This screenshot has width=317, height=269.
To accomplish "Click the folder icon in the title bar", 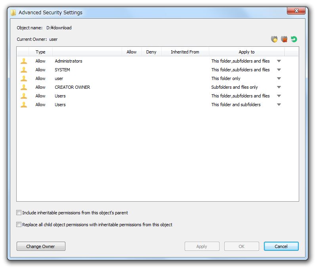I will click(13, 13).
